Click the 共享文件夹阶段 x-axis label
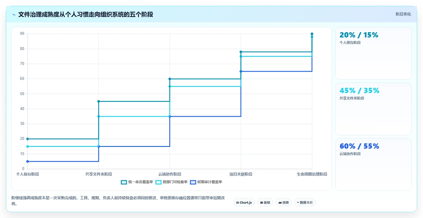Screen dimensions: 423x218 99,174
